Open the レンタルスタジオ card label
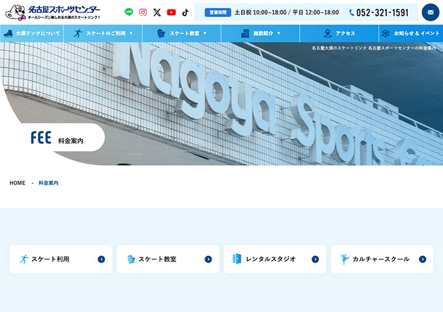443x312 pixels. coord(270,259)
